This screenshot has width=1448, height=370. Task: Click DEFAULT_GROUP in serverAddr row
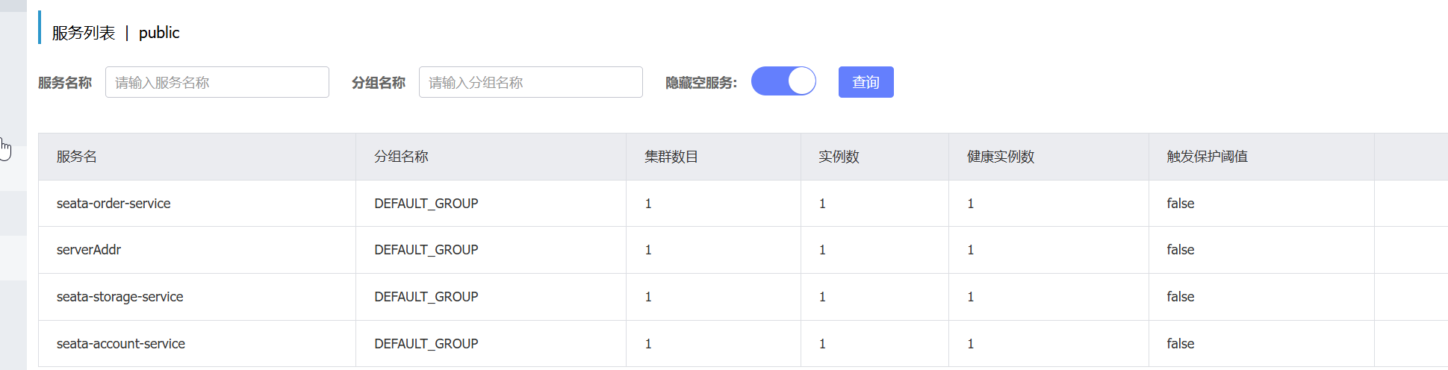click(x=426, y=250)
